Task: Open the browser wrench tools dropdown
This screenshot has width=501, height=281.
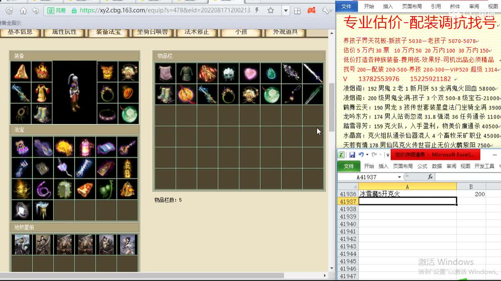Action: point(327,10)
